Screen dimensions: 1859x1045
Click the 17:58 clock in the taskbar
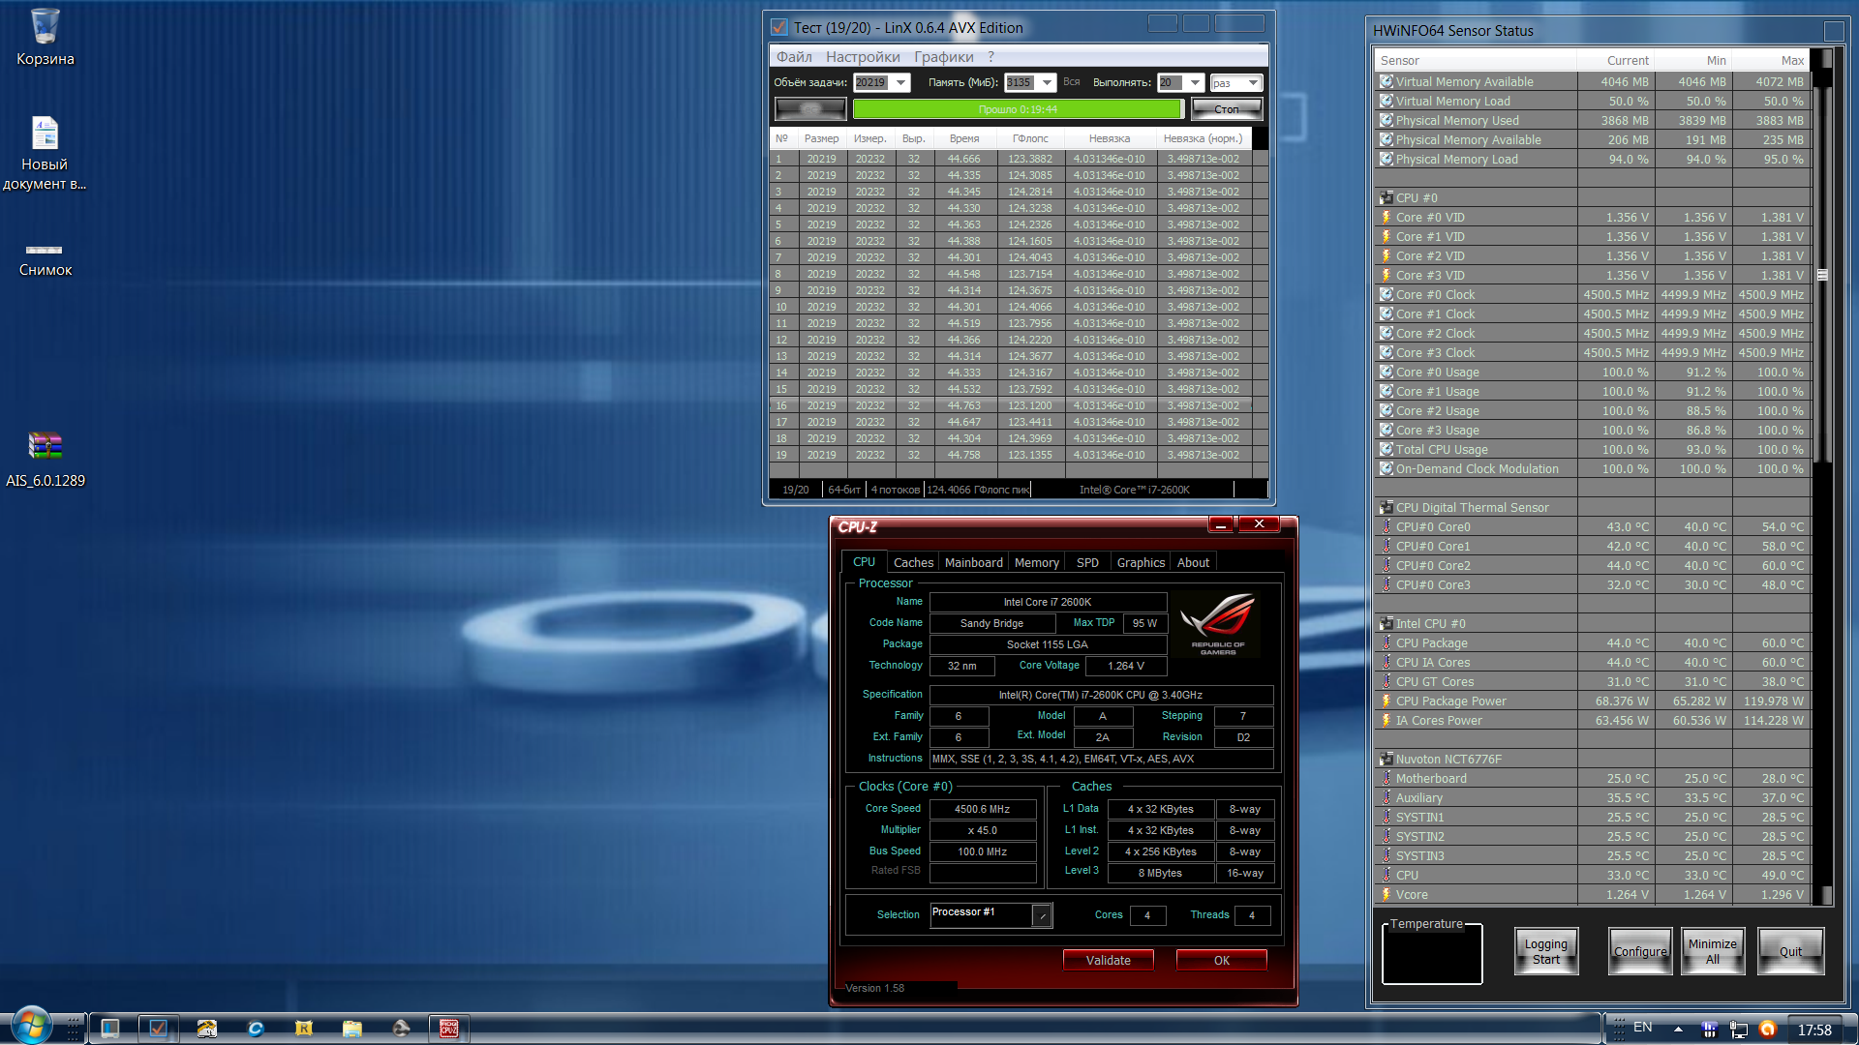pos(1814,1030)
